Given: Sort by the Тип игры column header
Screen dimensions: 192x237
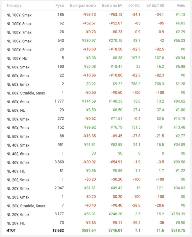Looking at the screenshot, I should [14, 6].
